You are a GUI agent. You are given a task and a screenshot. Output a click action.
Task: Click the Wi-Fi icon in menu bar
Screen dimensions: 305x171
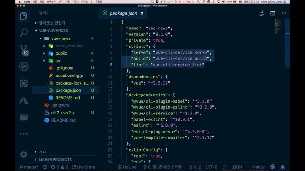203,2
